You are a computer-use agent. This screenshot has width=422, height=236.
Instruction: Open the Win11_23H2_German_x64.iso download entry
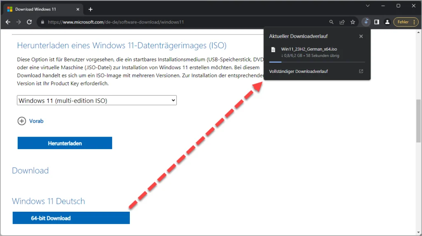[317, 52]
